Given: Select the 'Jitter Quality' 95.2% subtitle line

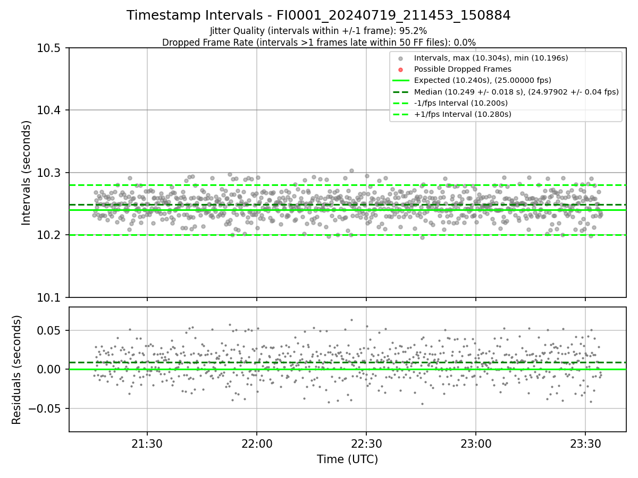Looking at the screenshot, I should [x=318, y=31].
